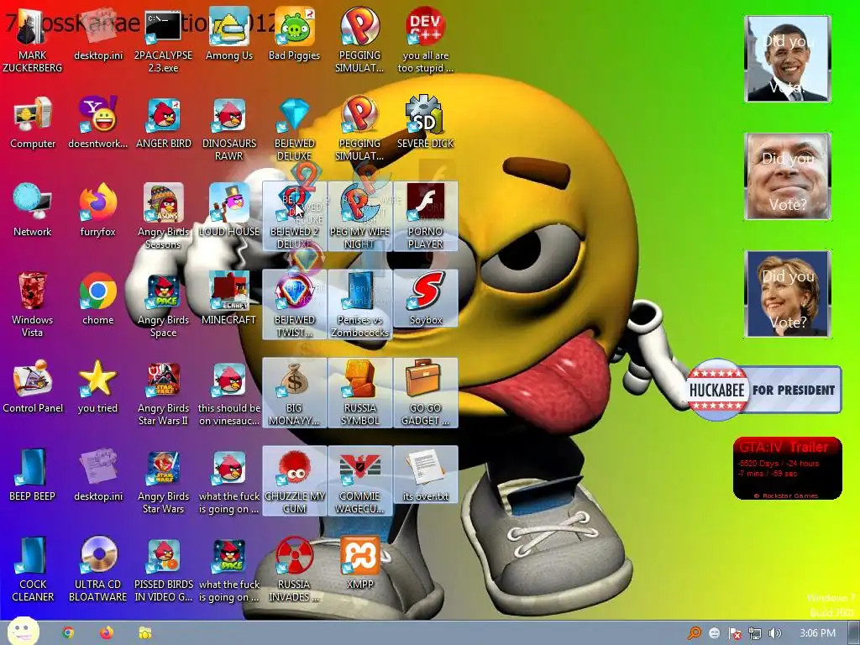Select the BEJEWED TWIST icon
This screenshot has width=860, height=645.
point(294,305)
